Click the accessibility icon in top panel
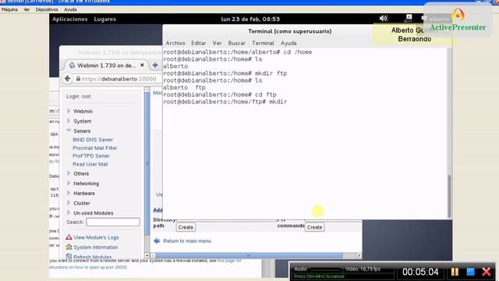 pyautogui.click(x=409, y=18)
